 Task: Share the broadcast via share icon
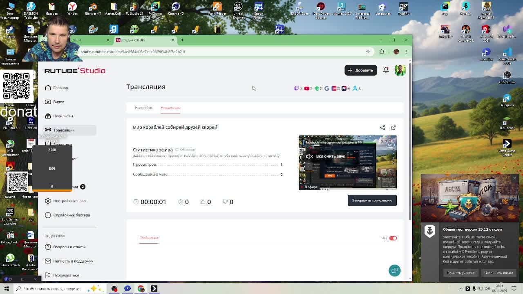point(383,128)
